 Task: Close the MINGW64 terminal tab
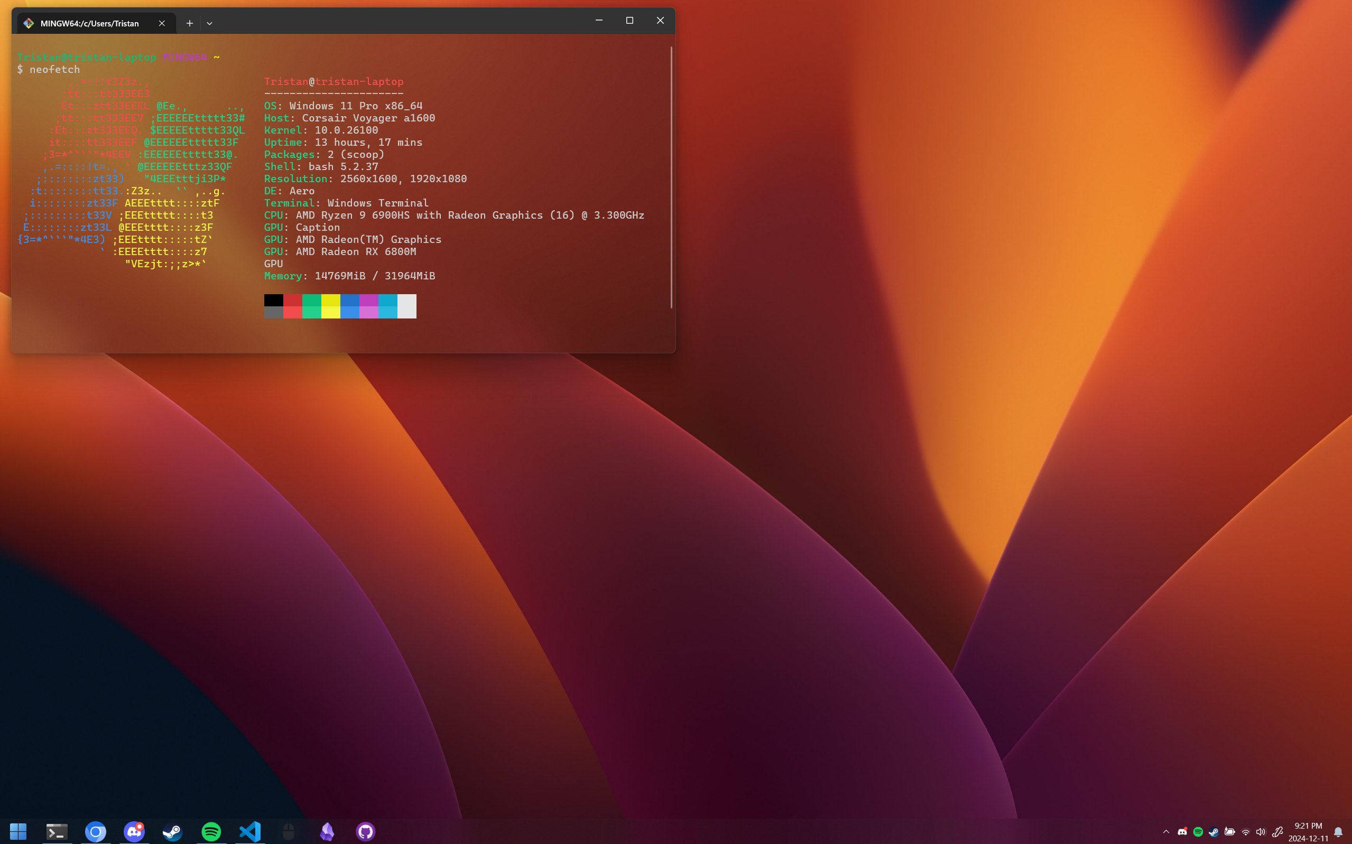coord(162,23)
